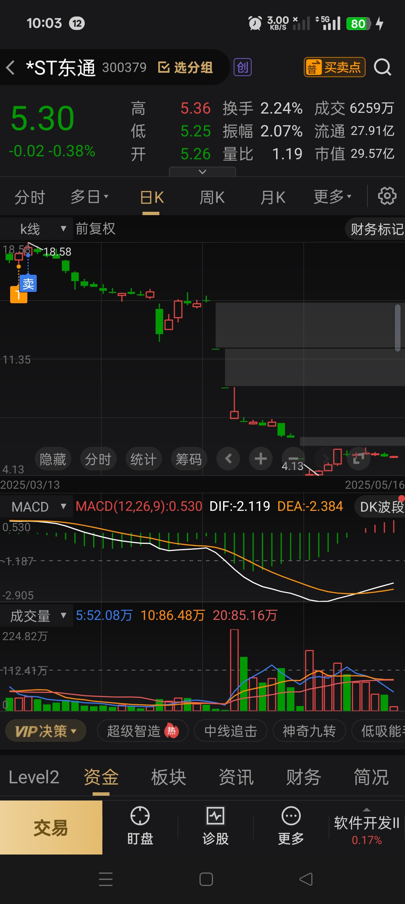Open the 统计 statistics tool
The image size is (405, 904).
click(144, 459)
